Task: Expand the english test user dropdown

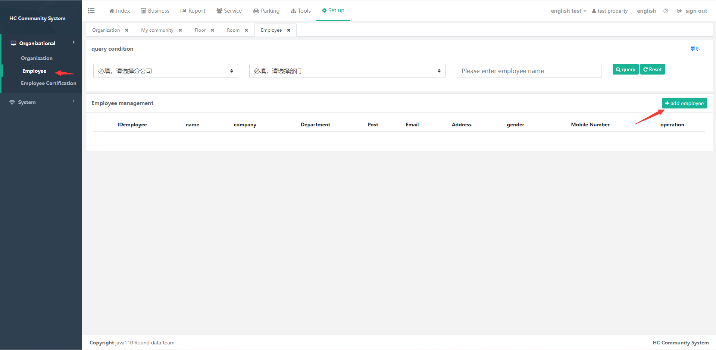Action: tap(568, 11)
